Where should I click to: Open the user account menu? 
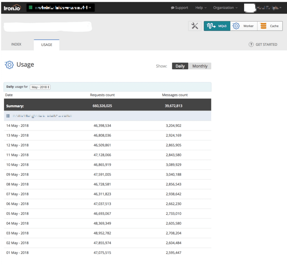(263, 8)
